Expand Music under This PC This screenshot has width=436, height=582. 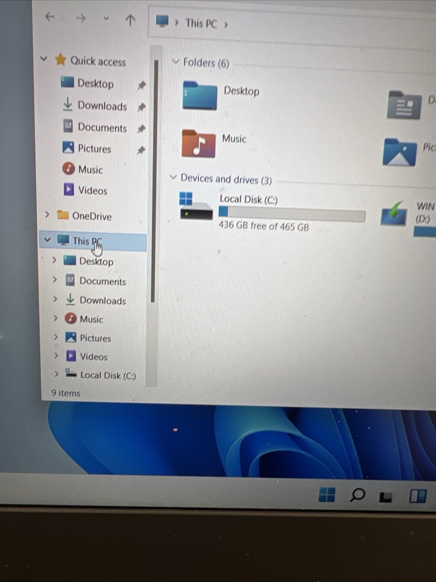(x=55, y=318)
